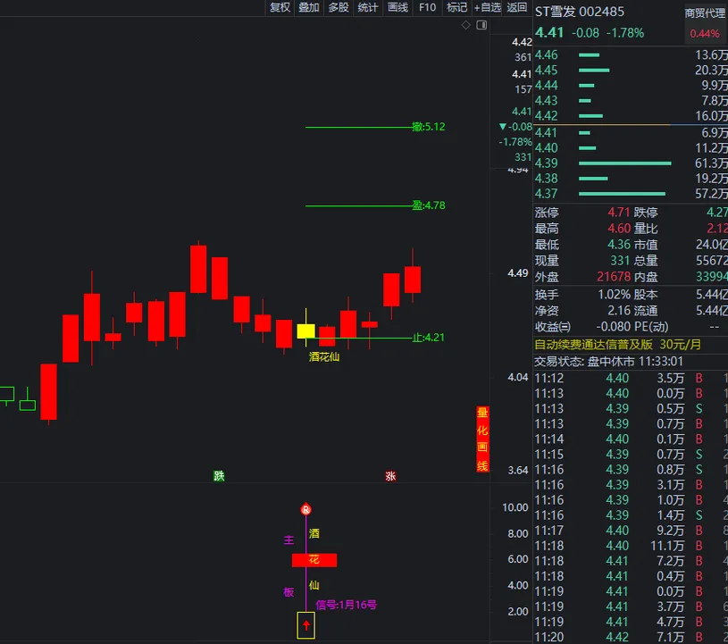Click the green down triangle price-change indicator
728x644 pixels.
pos(503,127)
